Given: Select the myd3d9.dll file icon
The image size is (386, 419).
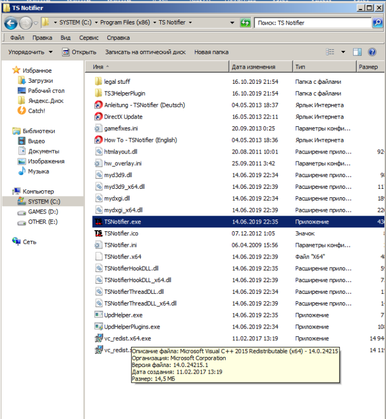Looking at the screenshot, I should point(98,175).
